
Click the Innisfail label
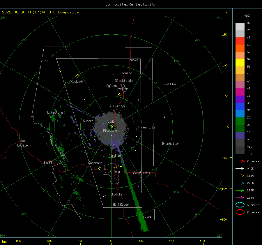tap(118, 105)
